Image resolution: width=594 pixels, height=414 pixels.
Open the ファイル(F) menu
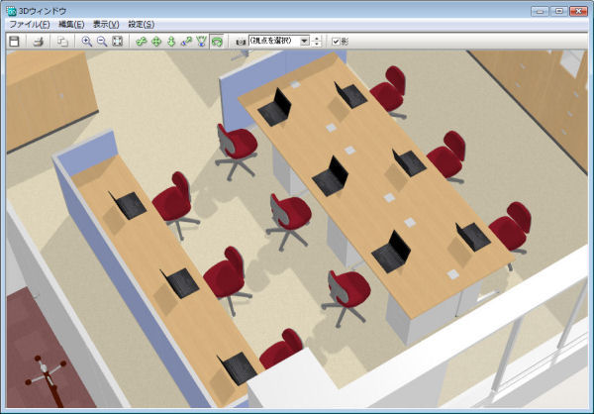29,23
